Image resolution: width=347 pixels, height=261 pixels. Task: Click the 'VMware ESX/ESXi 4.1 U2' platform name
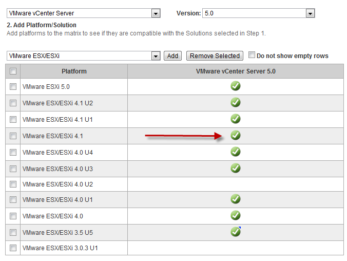[57, 103]
